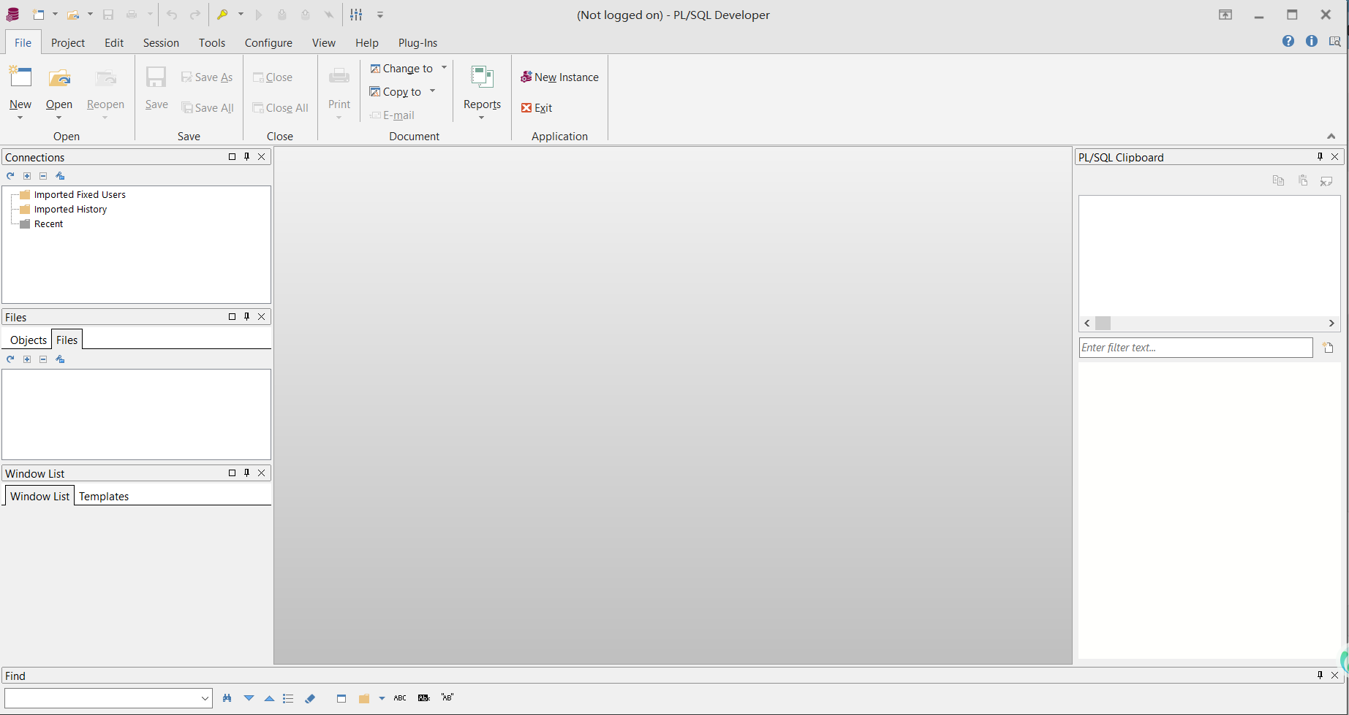This screenshot has height=715, width=1349.
Task: Click the Clipboard scrollbar right arrow
Action: [x=1331, y=324]
